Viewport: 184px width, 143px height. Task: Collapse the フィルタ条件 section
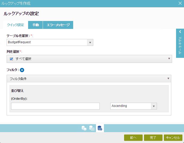click(168, 79)
